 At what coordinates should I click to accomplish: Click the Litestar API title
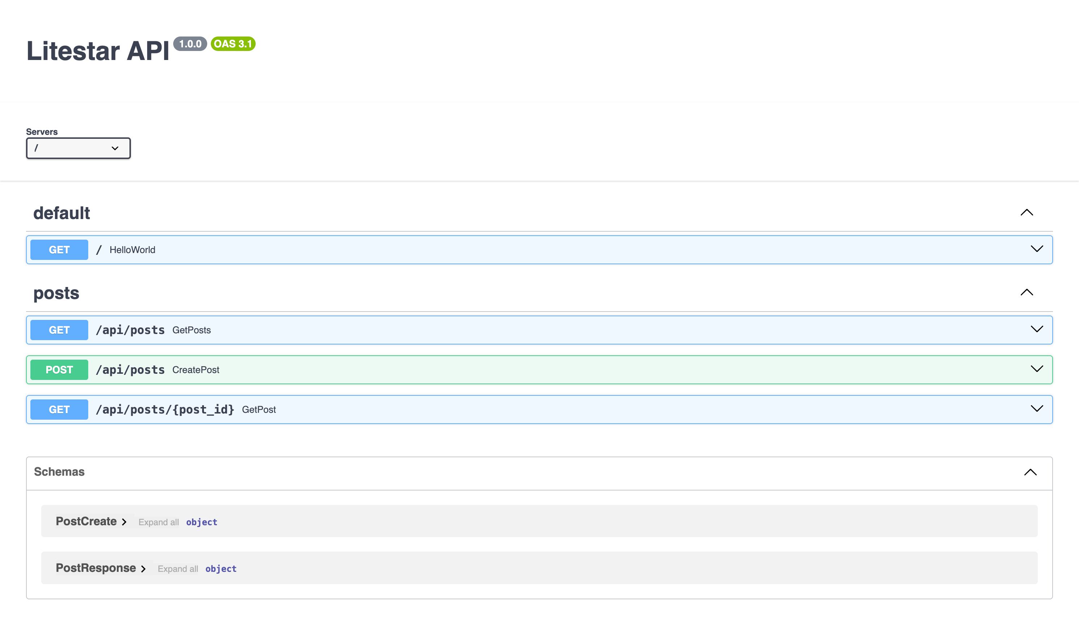click(x=98, y=51)
